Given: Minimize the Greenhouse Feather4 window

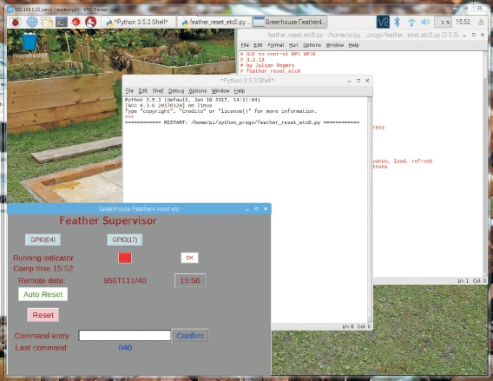Looking at the screenshot, I should coord(247,209).
